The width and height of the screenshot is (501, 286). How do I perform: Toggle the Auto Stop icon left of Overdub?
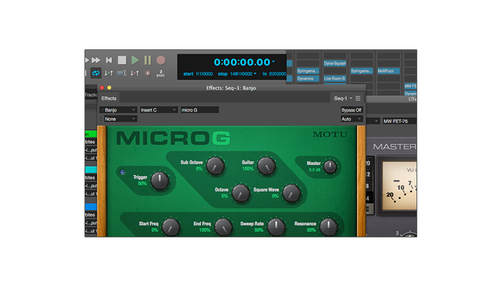click(x=135, y=74)
